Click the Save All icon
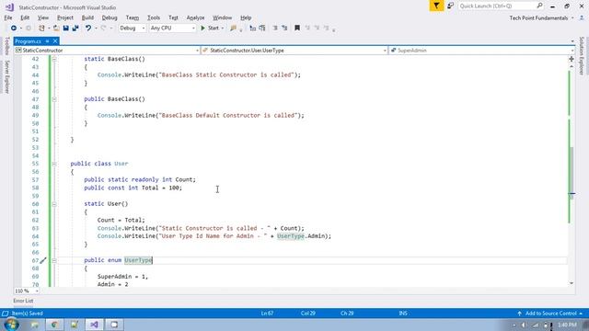589x331 pixels. pyautogui.click(x=75, y=29)
